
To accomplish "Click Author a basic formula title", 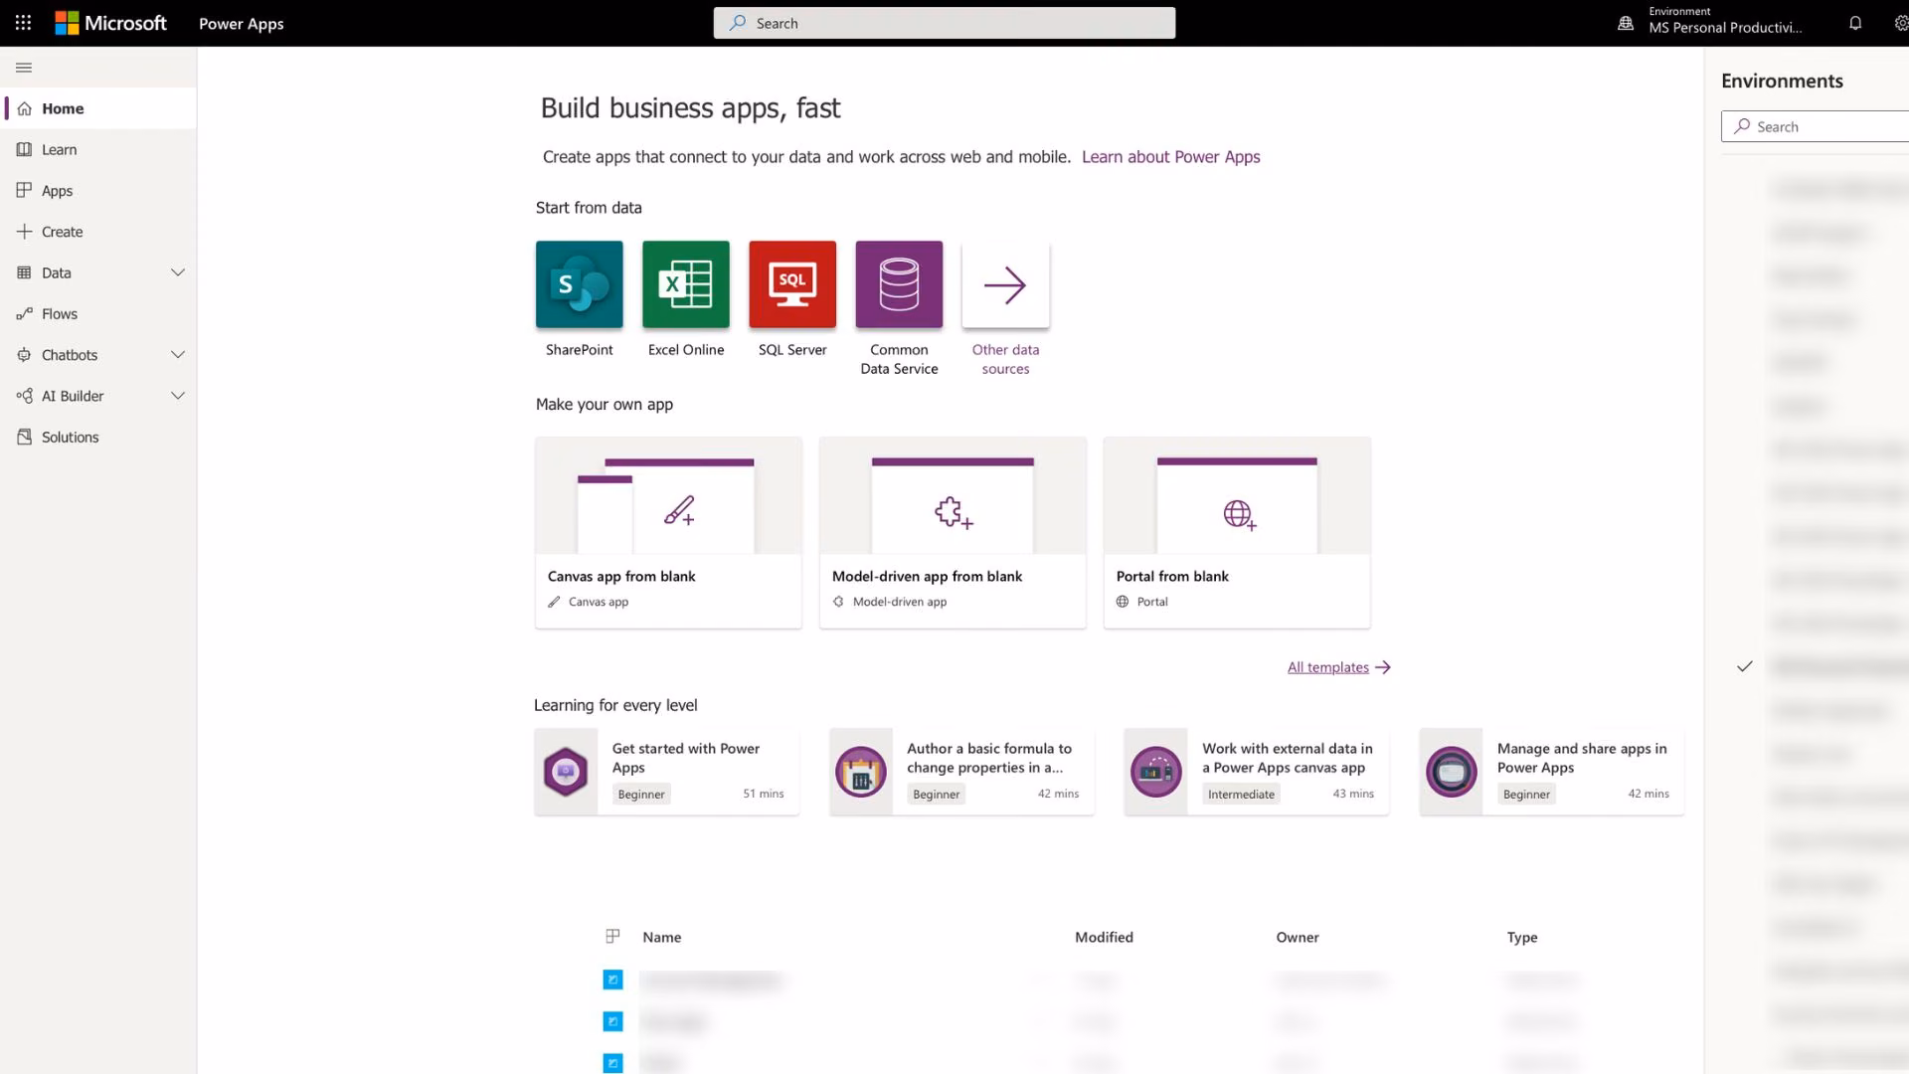I will click(x=989, y=758).
